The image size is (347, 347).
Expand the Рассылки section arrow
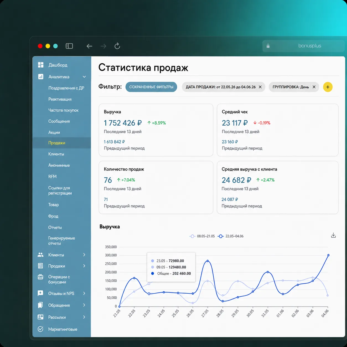(x=84, y=317)
